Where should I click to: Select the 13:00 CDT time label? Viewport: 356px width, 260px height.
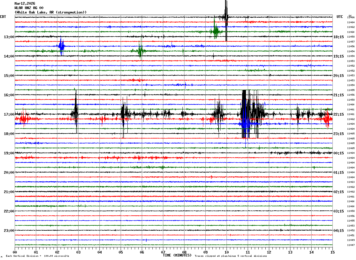point(9,37)
